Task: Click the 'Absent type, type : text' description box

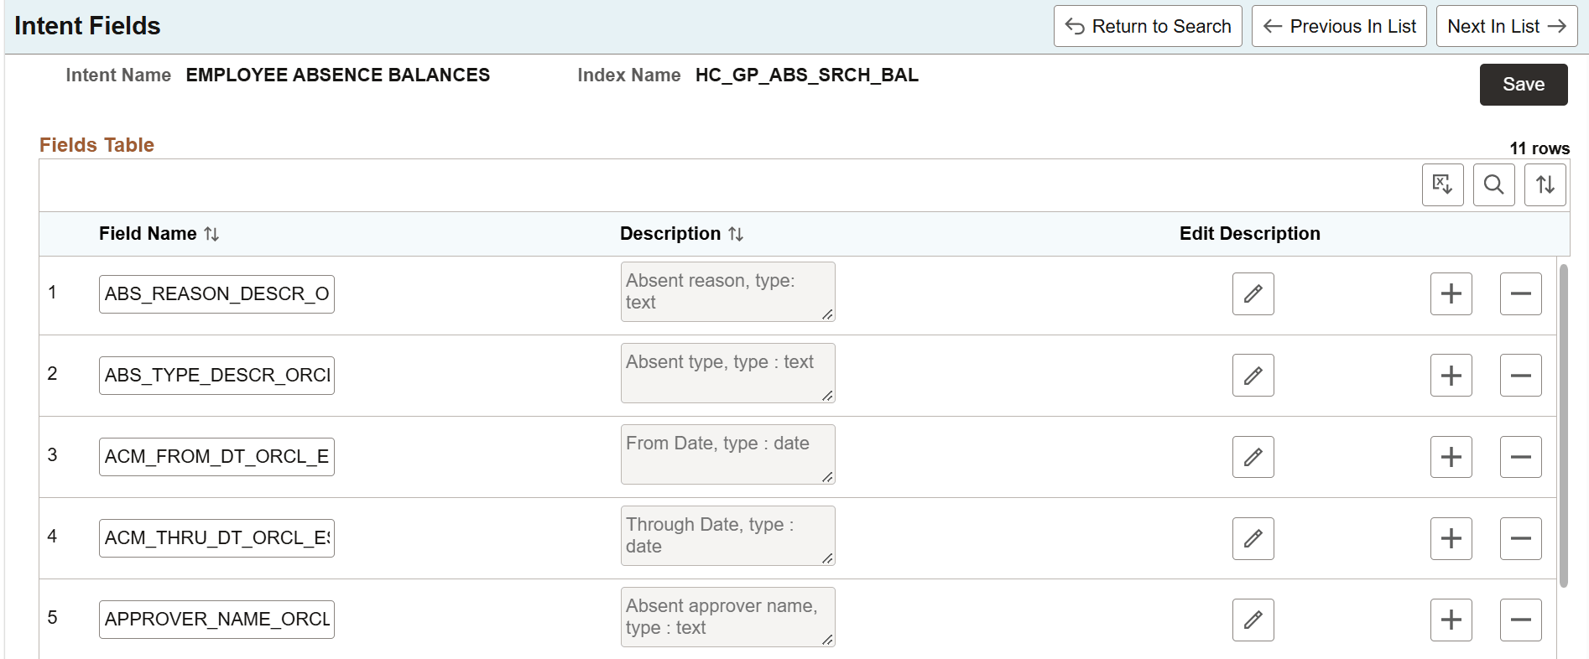Action: 728,373
